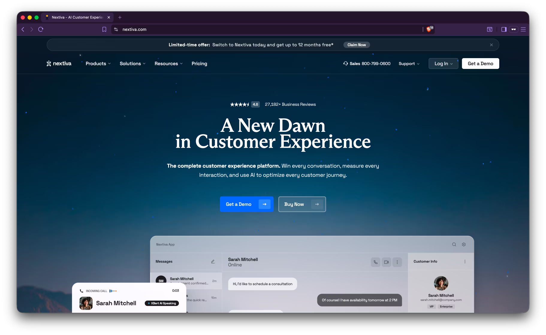This screenshot has width=546, height=335.
Task: Click the Enterprise customer tag
Action: click(x=446, y=307)
